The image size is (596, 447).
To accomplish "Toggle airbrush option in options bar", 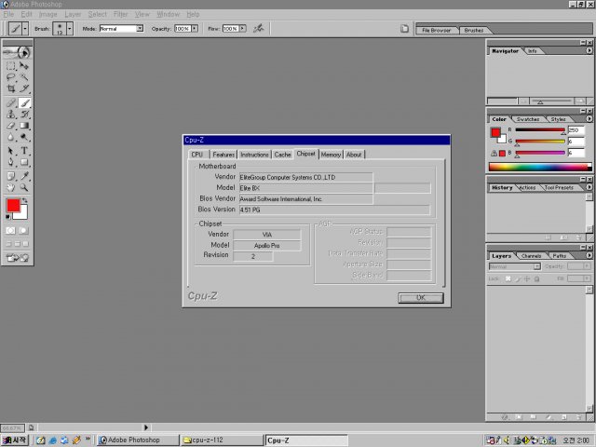I will coord(259,29).
